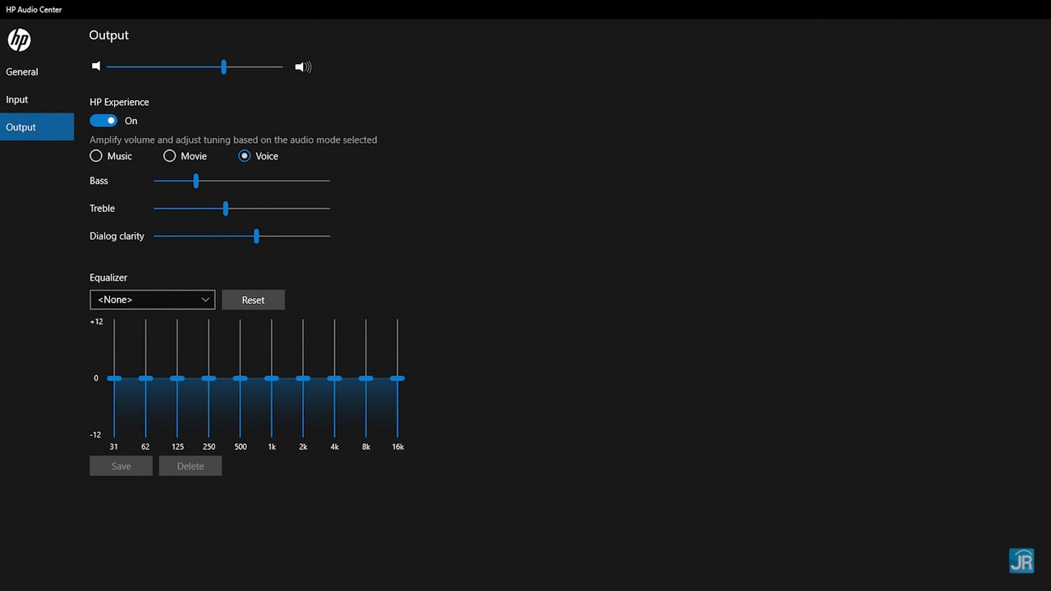The height and width of the screenshot is (591, 1051).
Task: Click the HP logo icon
Action: (19, 39)
